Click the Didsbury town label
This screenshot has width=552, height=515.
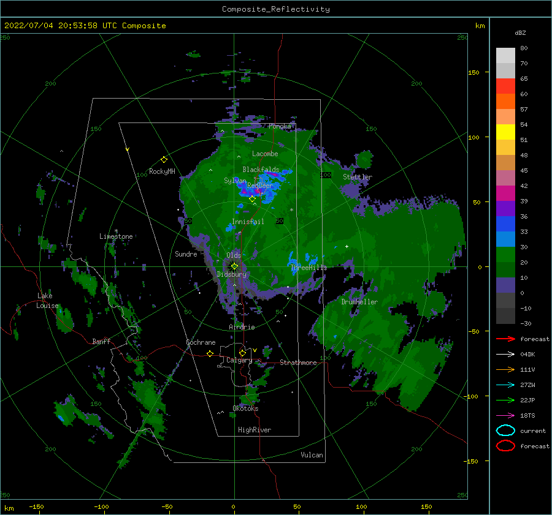coord(231,274)
